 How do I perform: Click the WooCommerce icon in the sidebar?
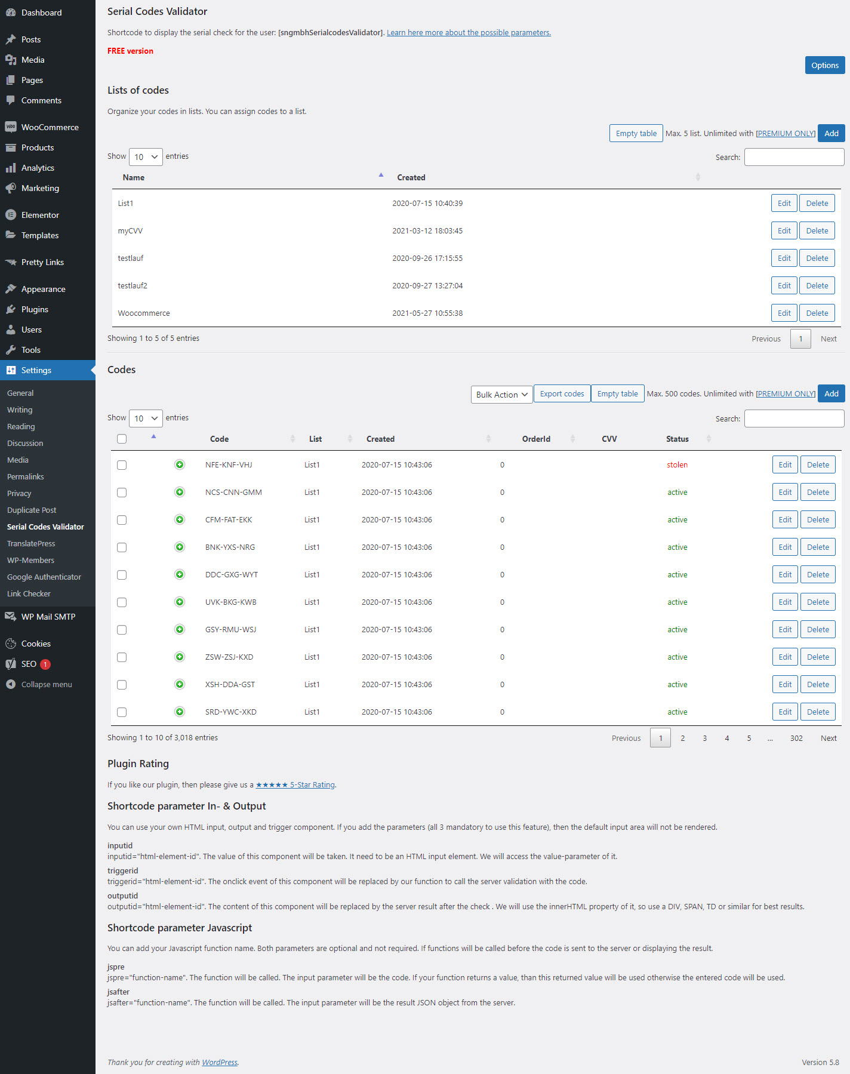coord(11,127)
